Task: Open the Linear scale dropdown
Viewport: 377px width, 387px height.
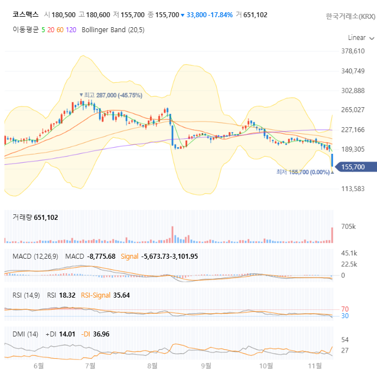Action: 361,38
